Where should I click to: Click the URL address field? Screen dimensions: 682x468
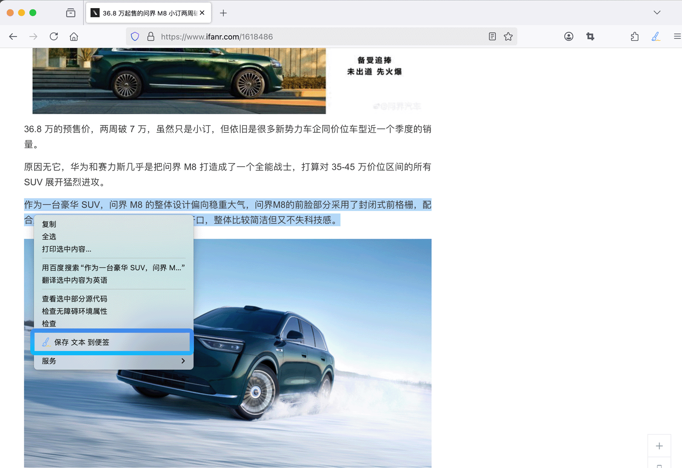tap(322, 37)
